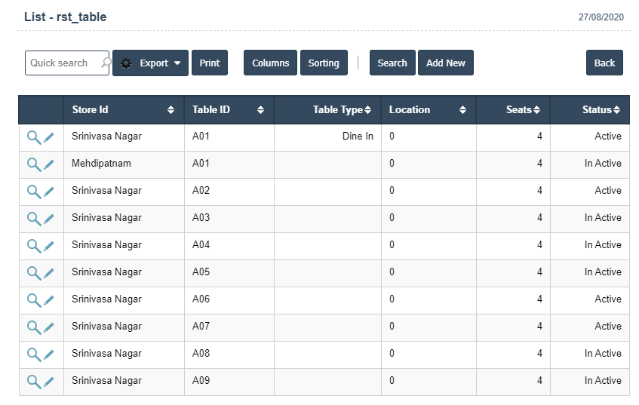Open view details icon for table A05
639x405 pixels.
tap(33, 273)
